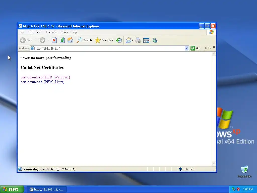
Task: Open the History pane
Action: tap(119, 40)
